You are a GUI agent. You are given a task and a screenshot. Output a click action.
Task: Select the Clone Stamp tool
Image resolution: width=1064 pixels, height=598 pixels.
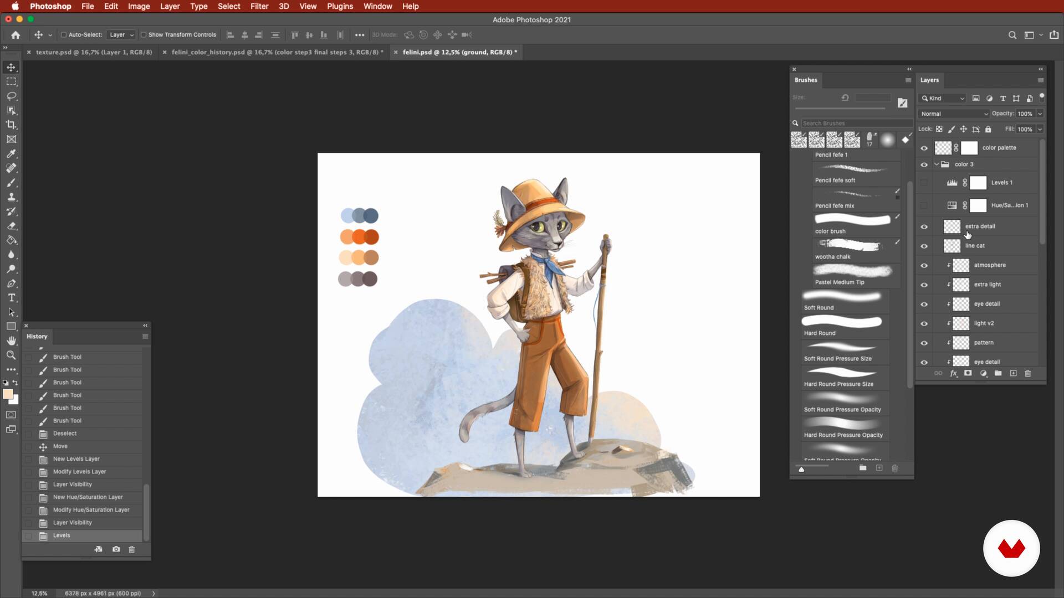tap(11, 197)
